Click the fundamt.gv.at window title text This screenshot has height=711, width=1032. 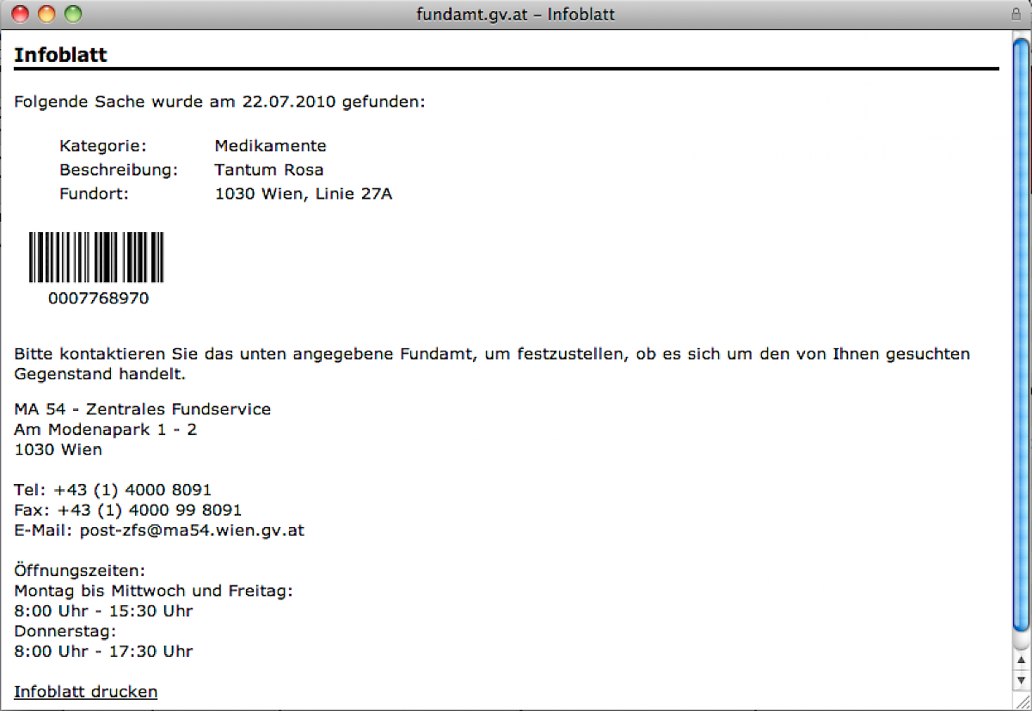[x=516, y=15]
